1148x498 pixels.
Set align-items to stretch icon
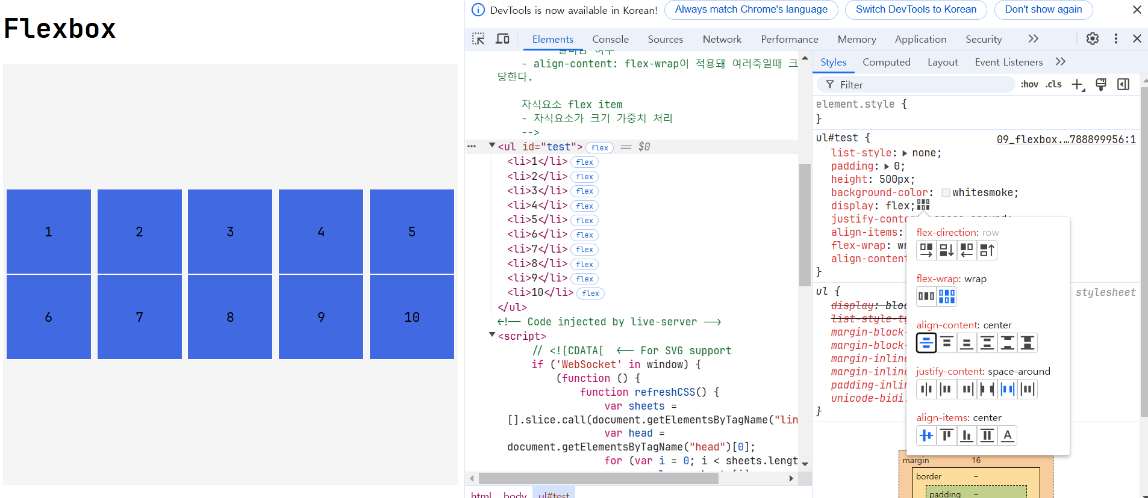point(987,435)
